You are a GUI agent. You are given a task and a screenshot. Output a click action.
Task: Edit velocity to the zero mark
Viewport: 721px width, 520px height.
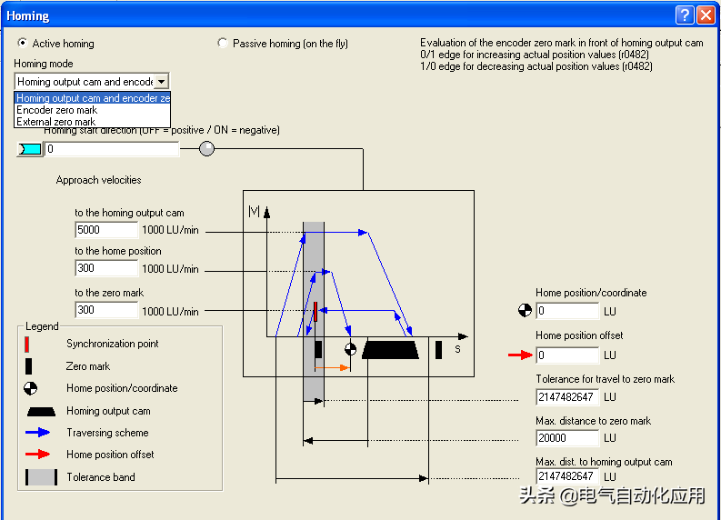click(x=106, y=310)
